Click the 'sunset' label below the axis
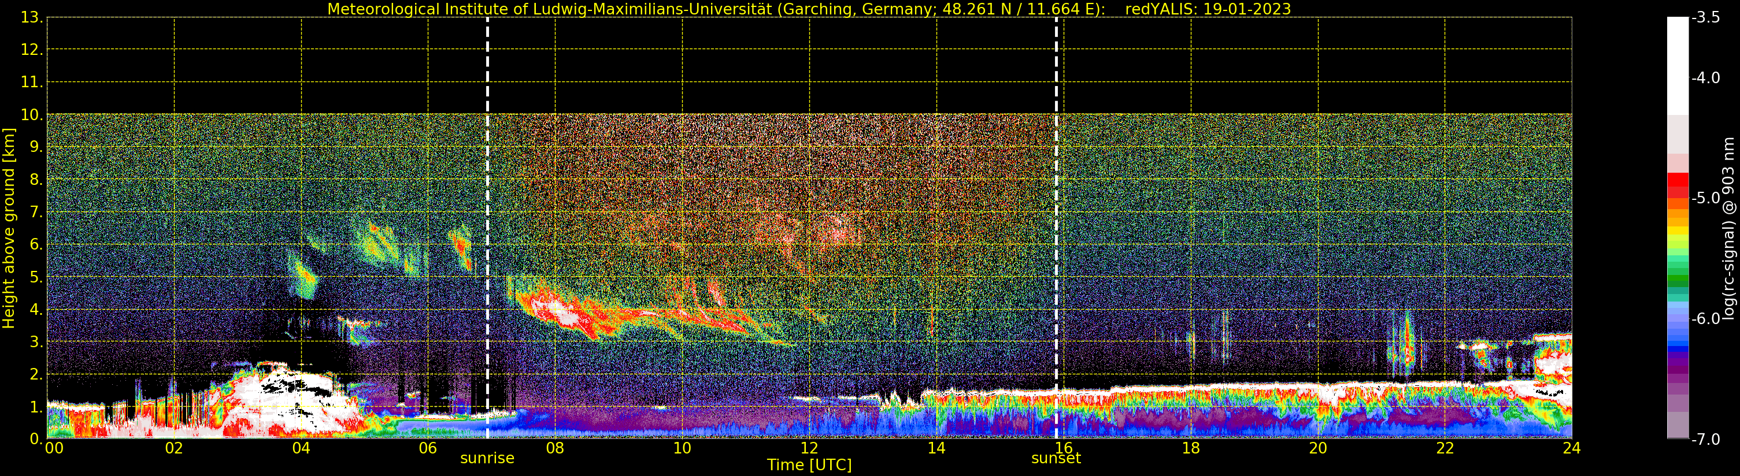The width and height of the screenshot is (1740, 476). pos(1056,459)
